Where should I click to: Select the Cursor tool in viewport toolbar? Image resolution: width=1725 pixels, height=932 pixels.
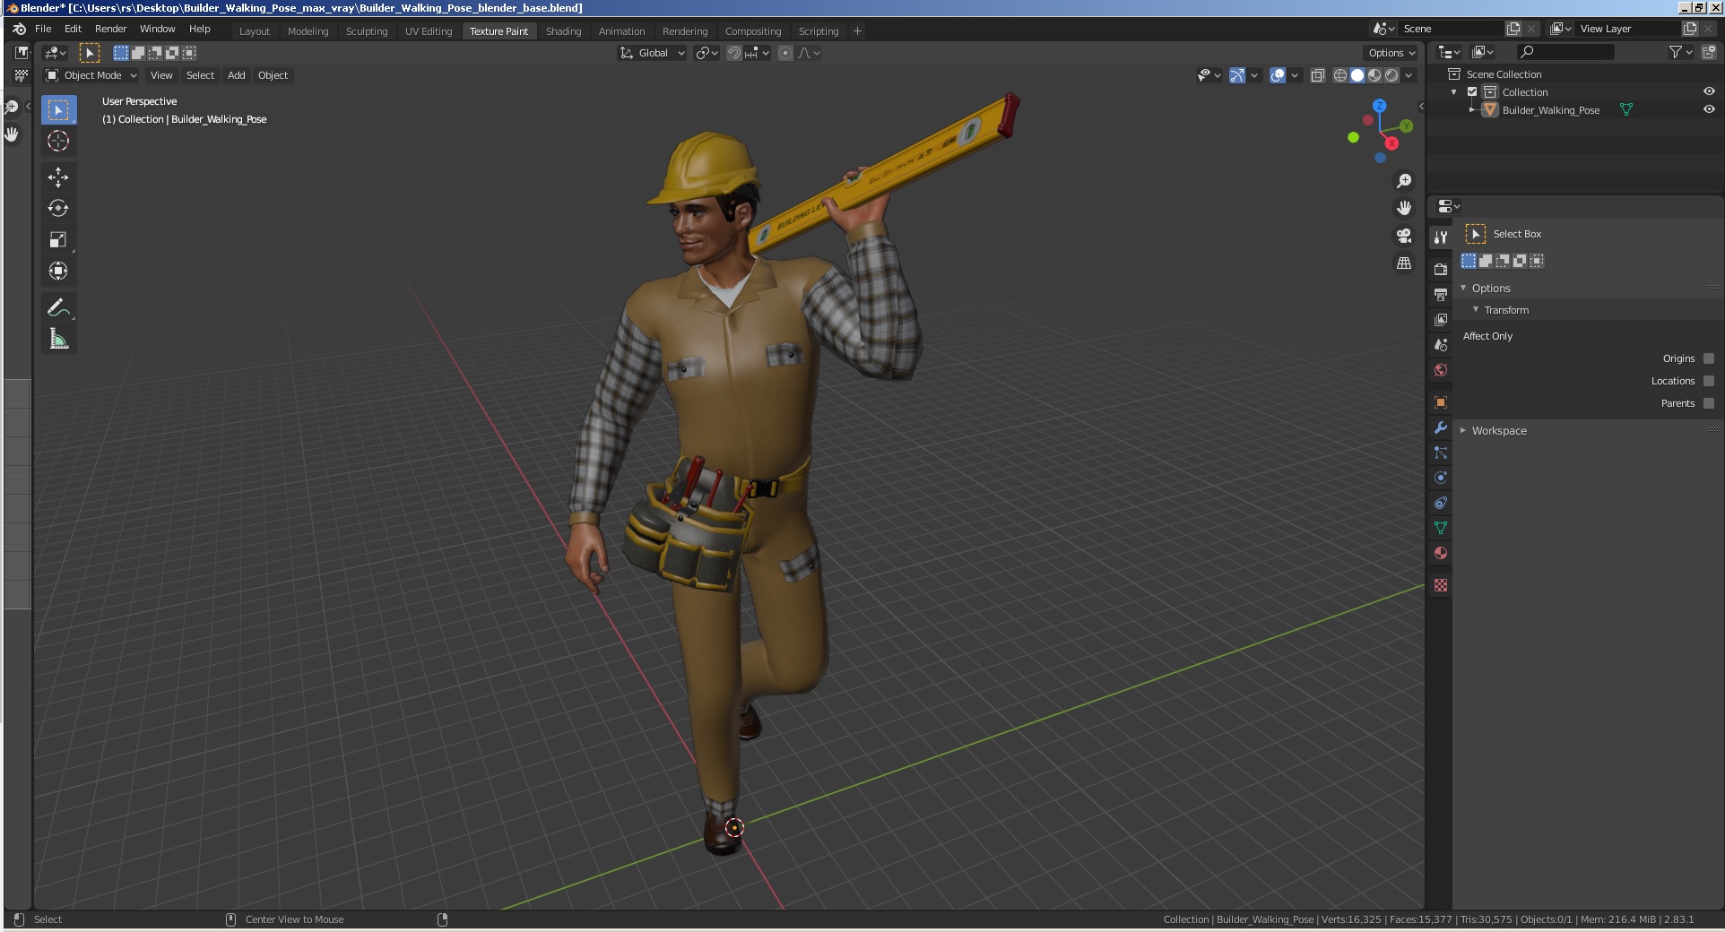[58, 142]
